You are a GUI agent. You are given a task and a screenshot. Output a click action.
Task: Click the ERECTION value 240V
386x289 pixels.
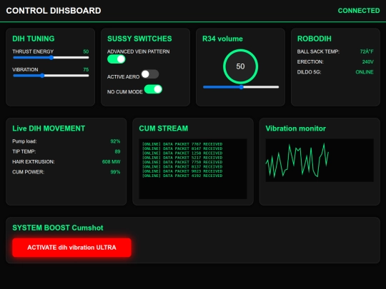[x=368, y=61]
